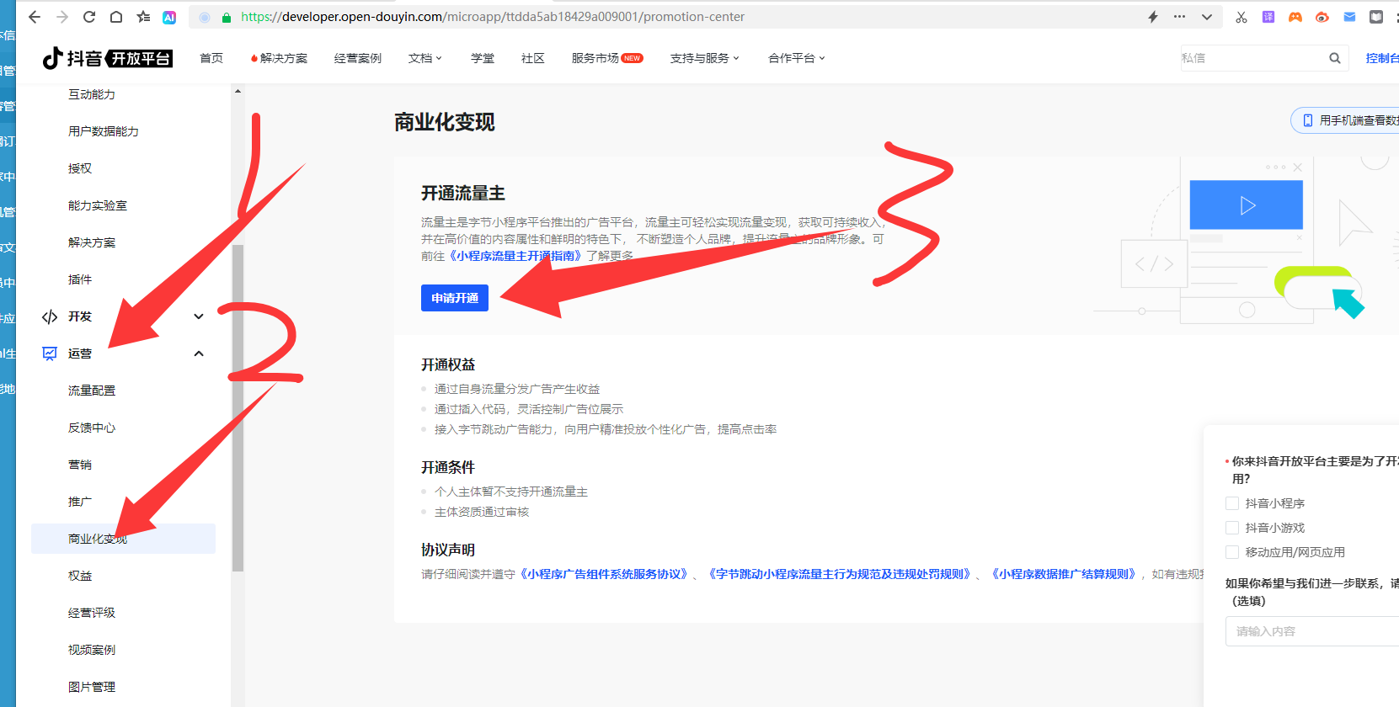Click the scissors screenshot icon

(1241, 17)
